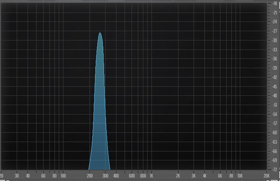280x181 pixels.
Task: Click the 600 label on frequency axis
Action: [132, 176]
